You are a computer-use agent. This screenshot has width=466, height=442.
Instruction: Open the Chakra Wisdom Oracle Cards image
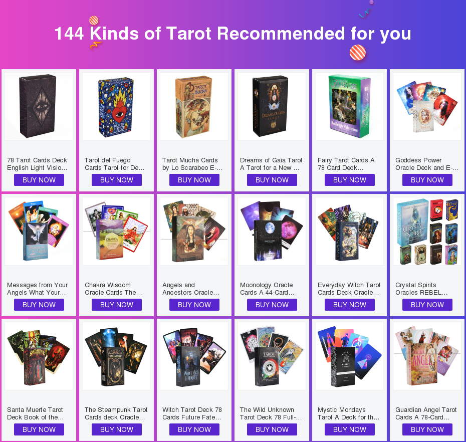click(x=116, y=231)
